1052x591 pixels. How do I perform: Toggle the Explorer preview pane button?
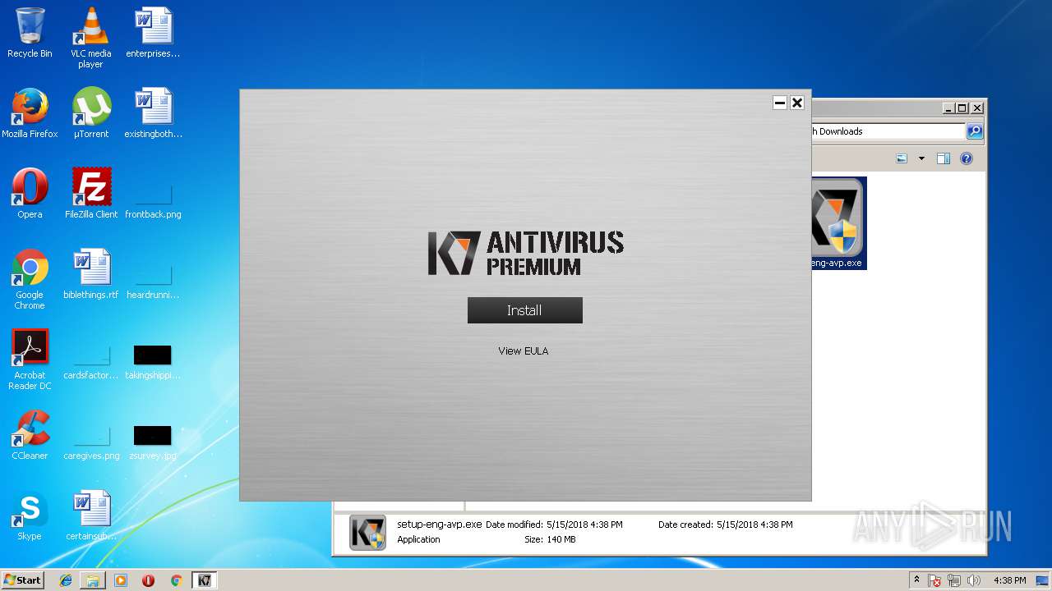click(944, 158)
